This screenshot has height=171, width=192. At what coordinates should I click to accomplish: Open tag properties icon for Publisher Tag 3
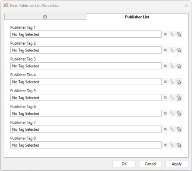[179, 66]
